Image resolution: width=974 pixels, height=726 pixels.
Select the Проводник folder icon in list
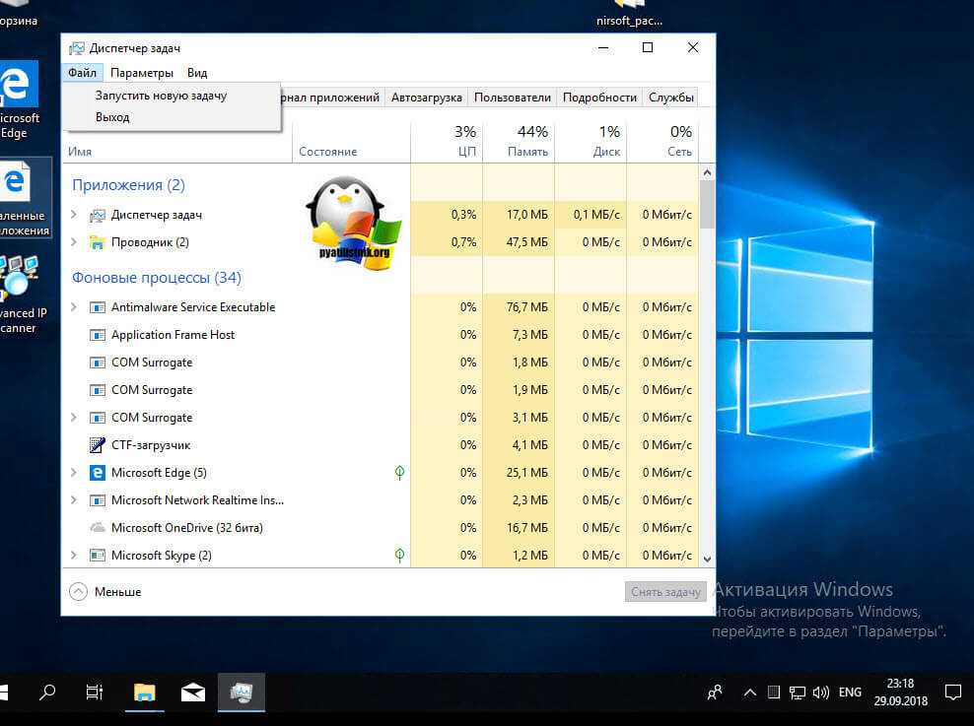[98, 242]
